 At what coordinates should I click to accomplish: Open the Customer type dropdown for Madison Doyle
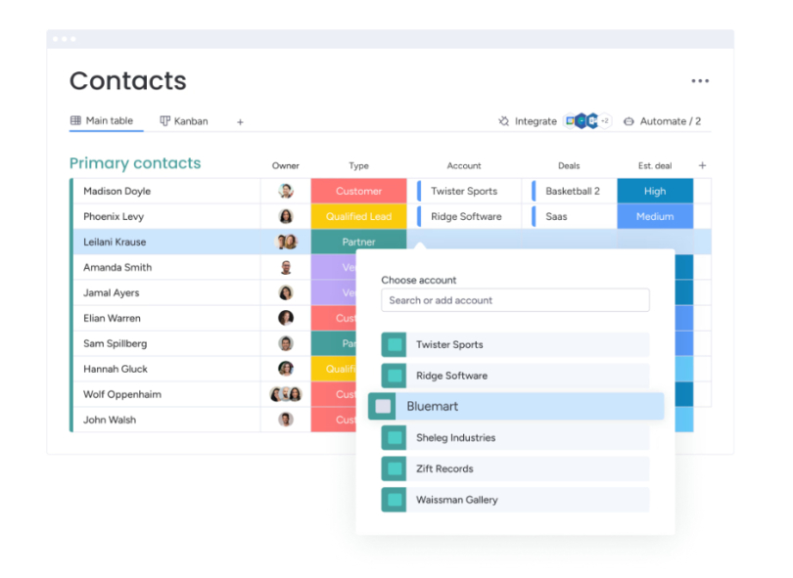pyautogui.click(x=358, y=191)
